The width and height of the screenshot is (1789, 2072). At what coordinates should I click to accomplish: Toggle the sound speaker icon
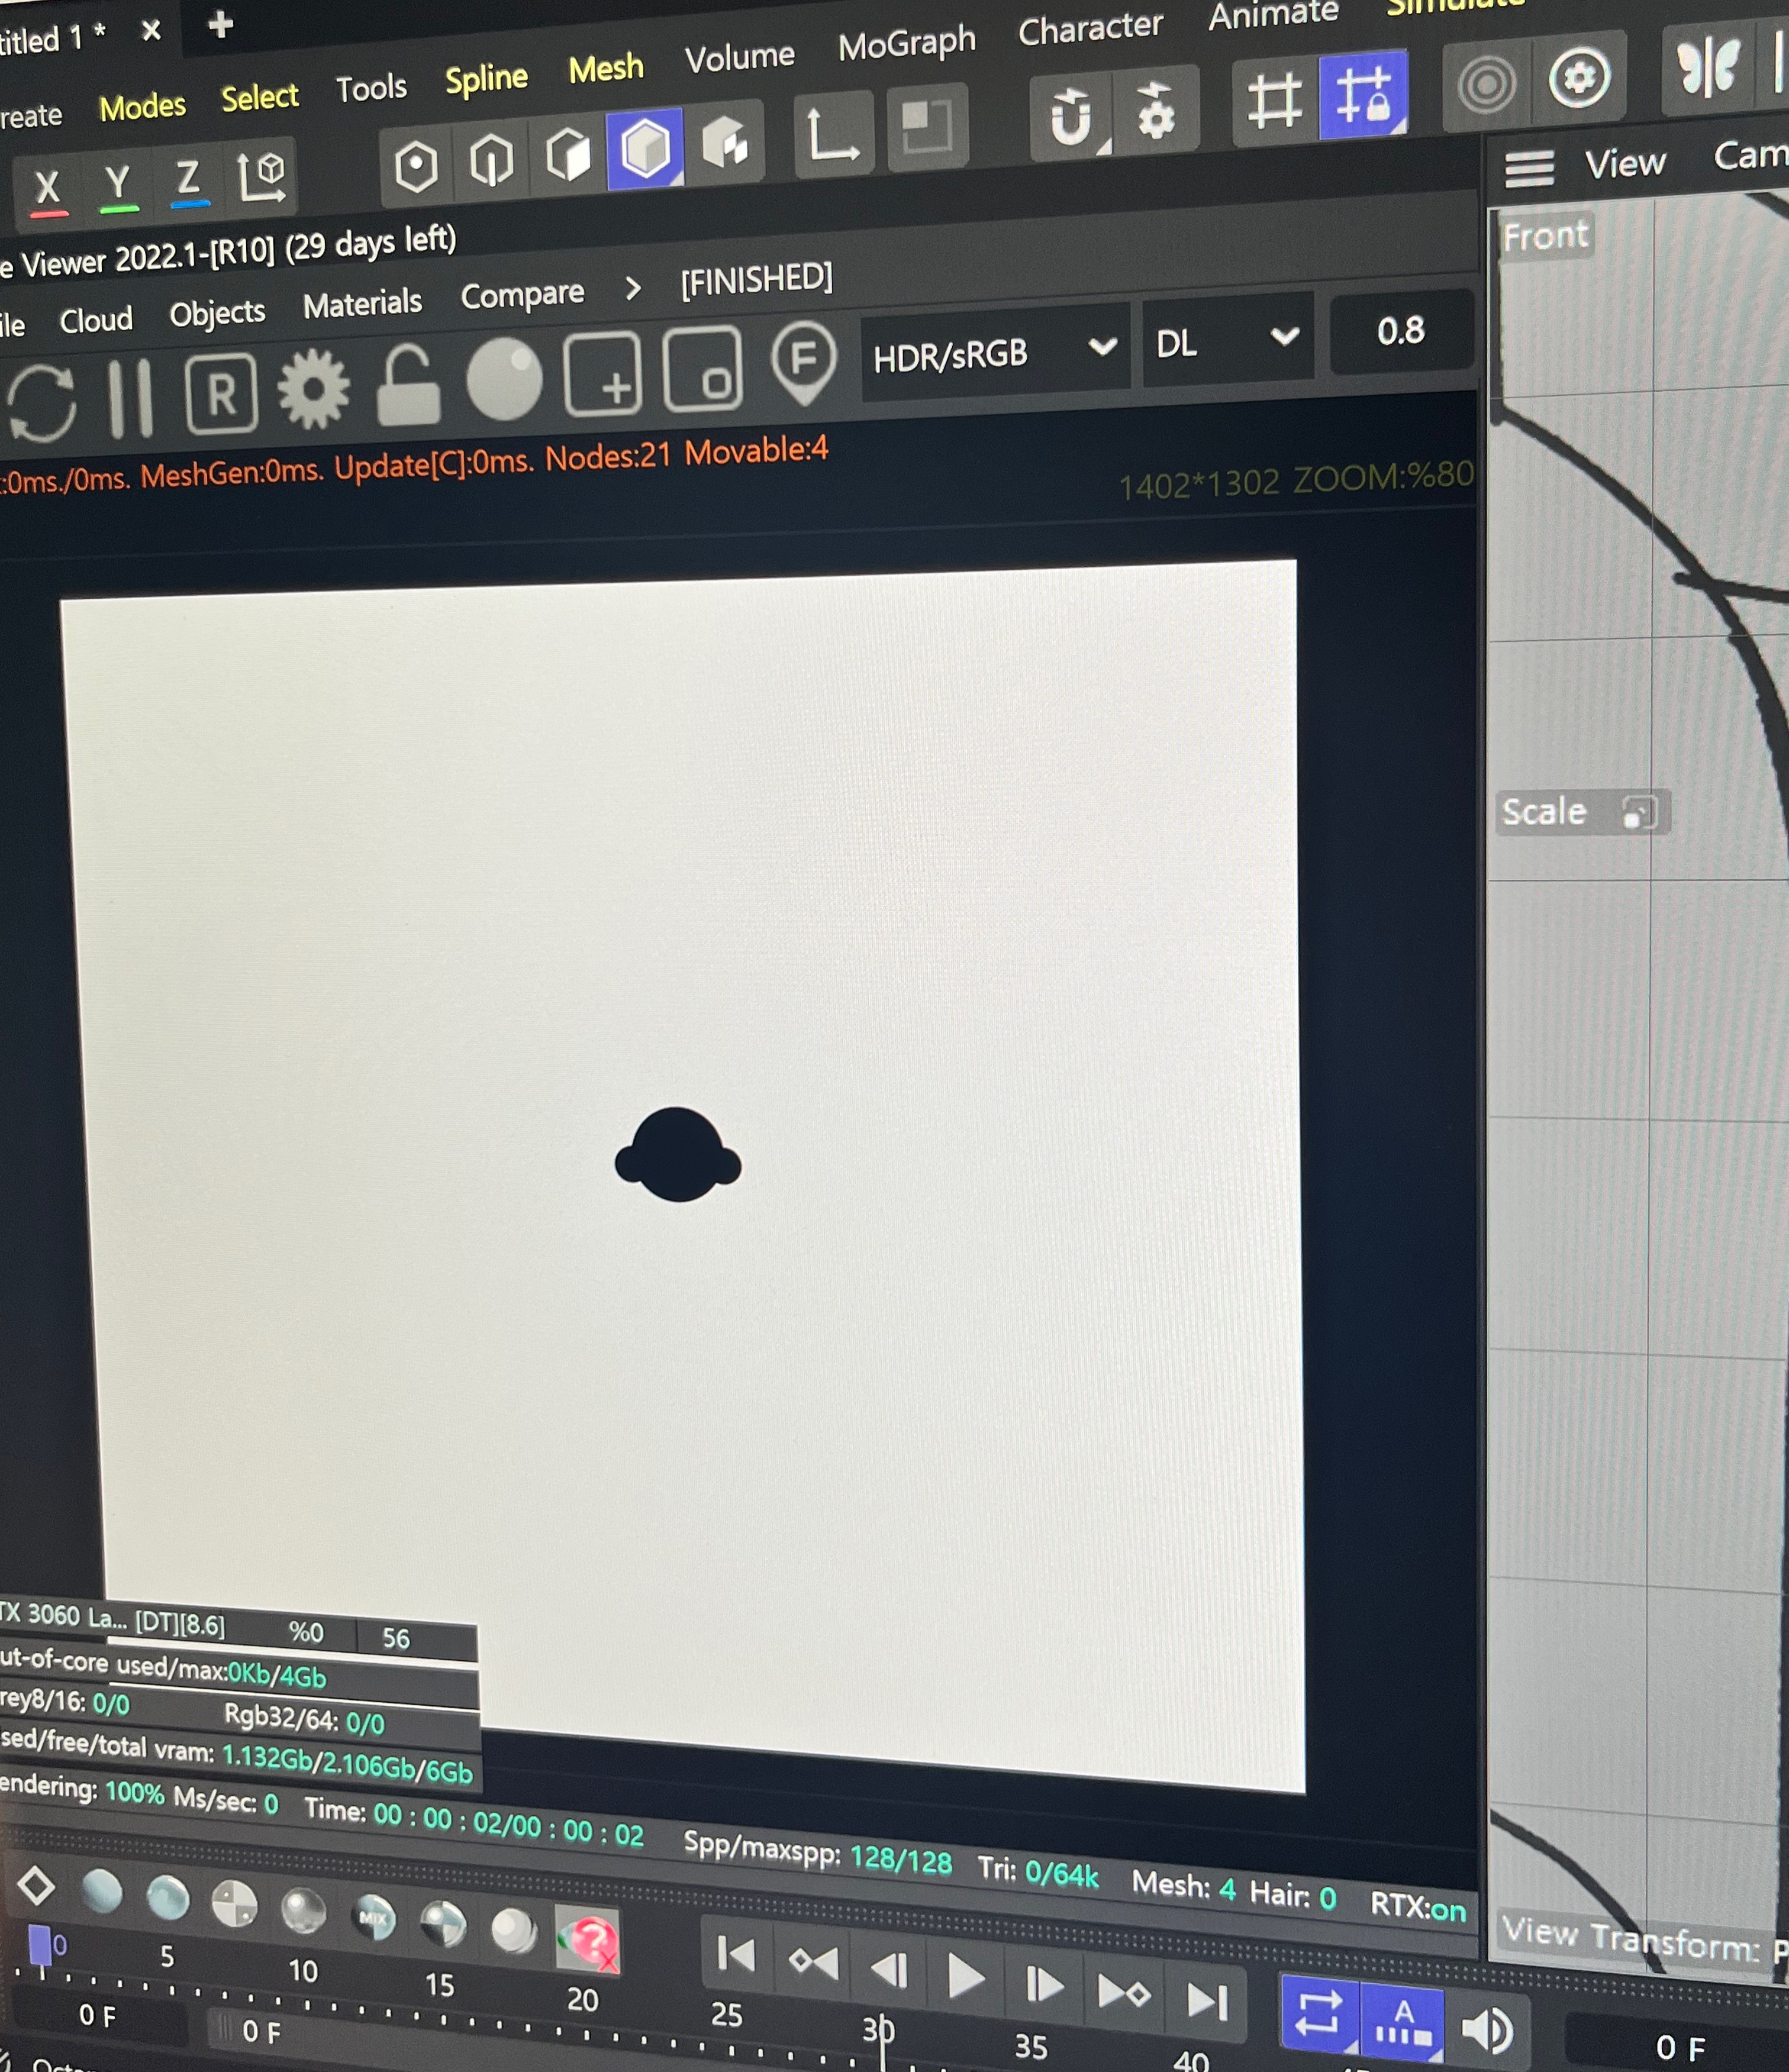tap(1487, 2031)
